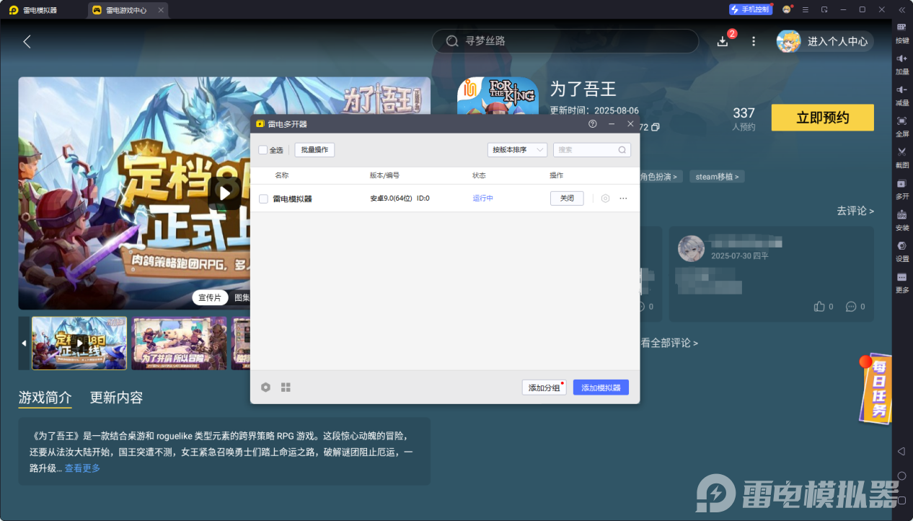Like the review dated 2025-07-30
Screen dimensions: 913x521
click(819, 307)
